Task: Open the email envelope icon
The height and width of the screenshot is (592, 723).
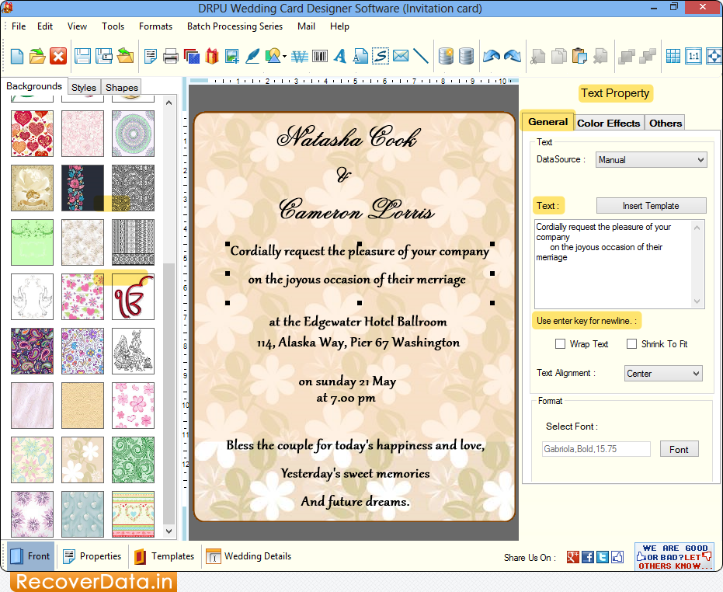Action: (x=400, y=56)
